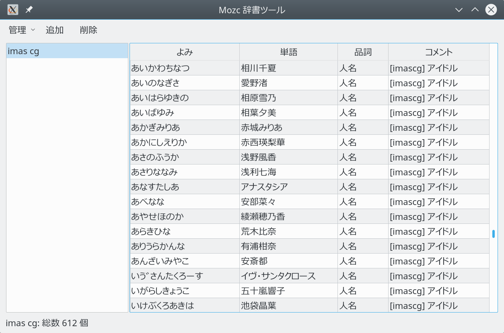The height and width of the screenshot is (333, 504).
Task: Click the 削除 button
Action: coord(88,30)
